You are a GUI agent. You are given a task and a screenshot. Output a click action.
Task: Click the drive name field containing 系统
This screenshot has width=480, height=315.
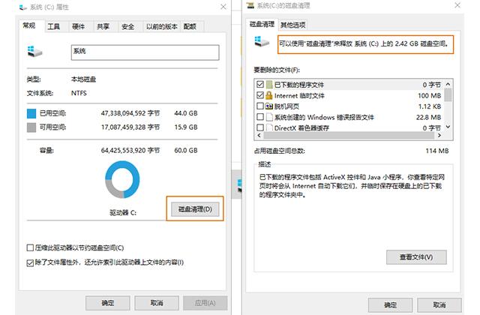(x=145, y=52)
